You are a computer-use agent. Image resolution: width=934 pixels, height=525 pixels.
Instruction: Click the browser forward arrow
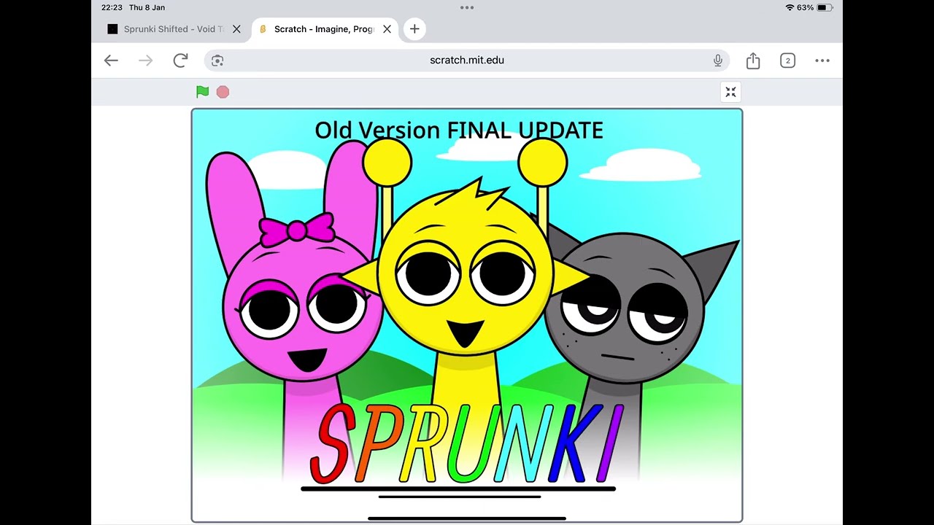(146, 61)
